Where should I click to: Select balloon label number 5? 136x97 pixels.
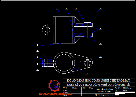(100, 29)
